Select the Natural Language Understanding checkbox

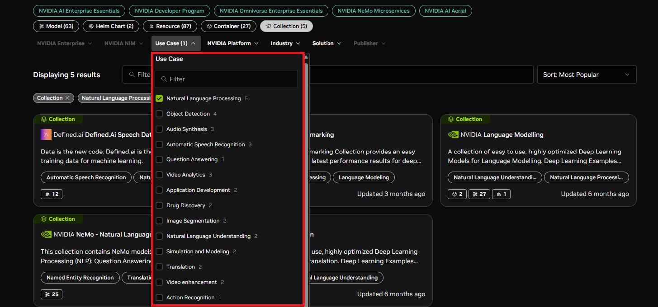point(159,236)
